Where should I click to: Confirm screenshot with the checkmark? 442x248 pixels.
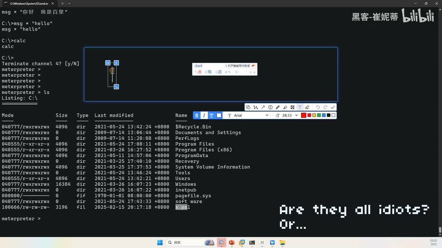(333, 107)
